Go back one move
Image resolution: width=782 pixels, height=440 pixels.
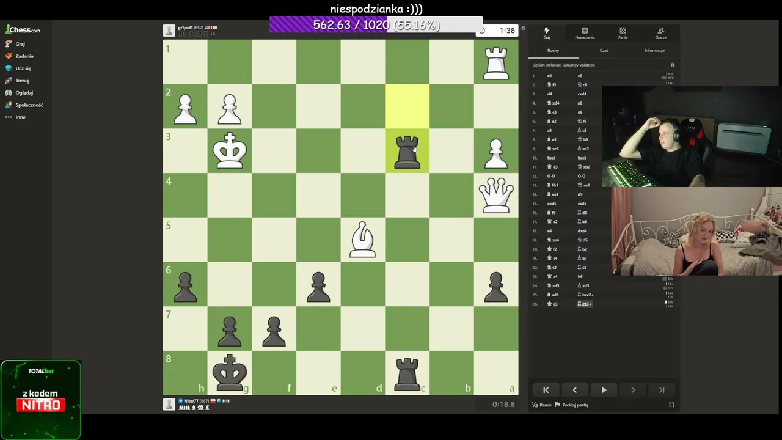click(574, 390)
